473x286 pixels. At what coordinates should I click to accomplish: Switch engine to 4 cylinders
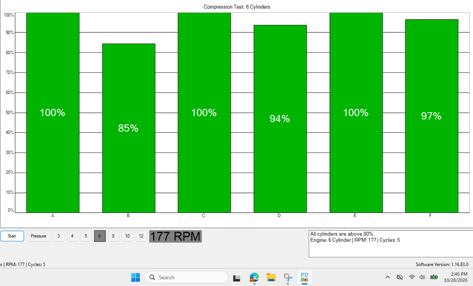tap(72, 236)
